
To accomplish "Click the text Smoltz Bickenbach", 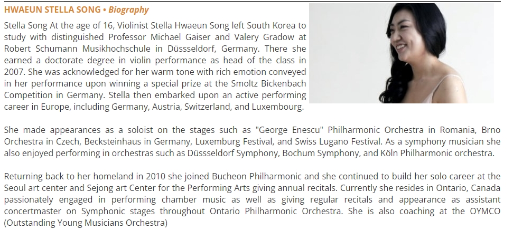I will click(x=268, y=84).
